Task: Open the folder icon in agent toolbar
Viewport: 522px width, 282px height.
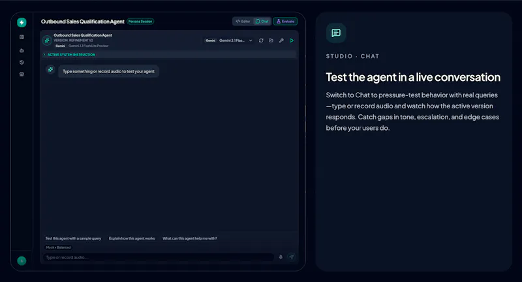Action: (x=271, y=40)
